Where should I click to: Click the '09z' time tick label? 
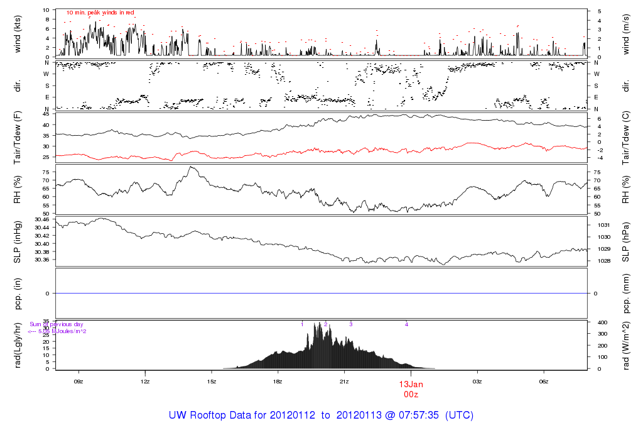78,382
